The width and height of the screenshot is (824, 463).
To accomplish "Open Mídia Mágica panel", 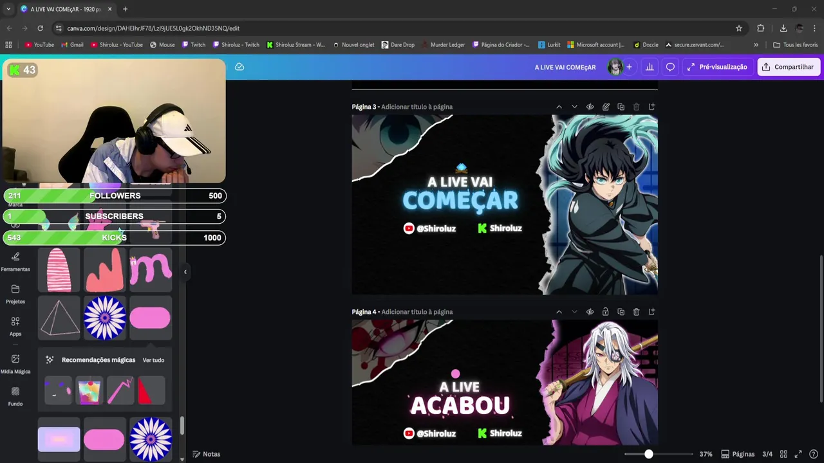I will coord(15,363).
